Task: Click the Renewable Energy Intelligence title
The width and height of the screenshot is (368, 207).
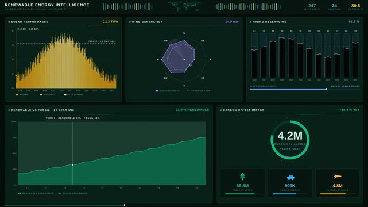Action: coord(47,5)
